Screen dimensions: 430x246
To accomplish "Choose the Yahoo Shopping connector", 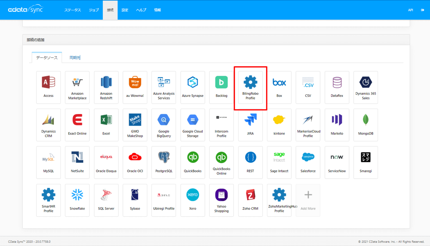I will [221, 200].
